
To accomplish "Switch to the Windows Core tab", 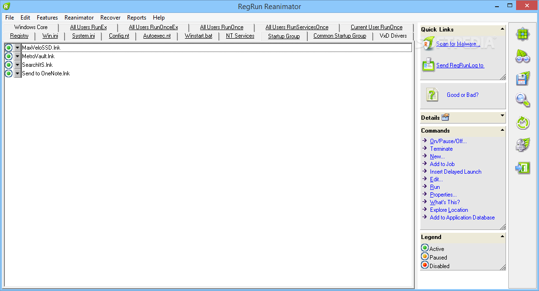I will [31, 27].
